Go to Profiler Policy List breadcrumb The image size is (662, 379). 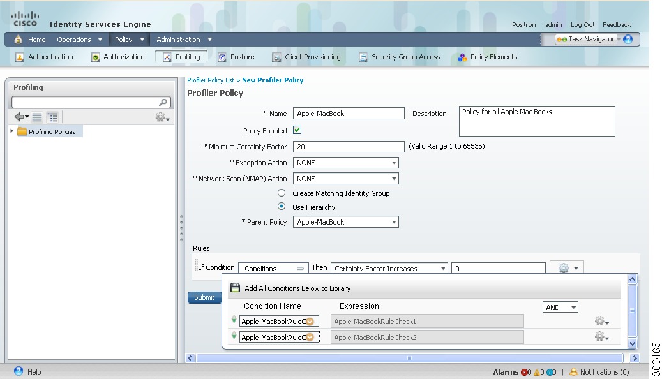[210, 80]
